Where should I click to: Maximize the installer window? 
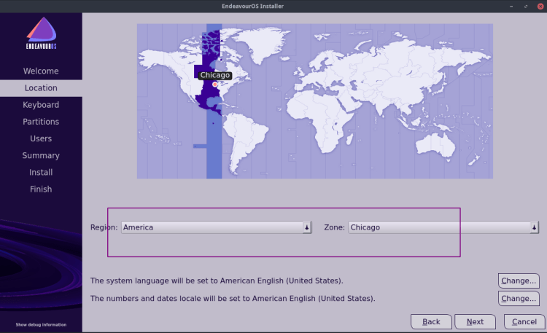click(526, 7)
